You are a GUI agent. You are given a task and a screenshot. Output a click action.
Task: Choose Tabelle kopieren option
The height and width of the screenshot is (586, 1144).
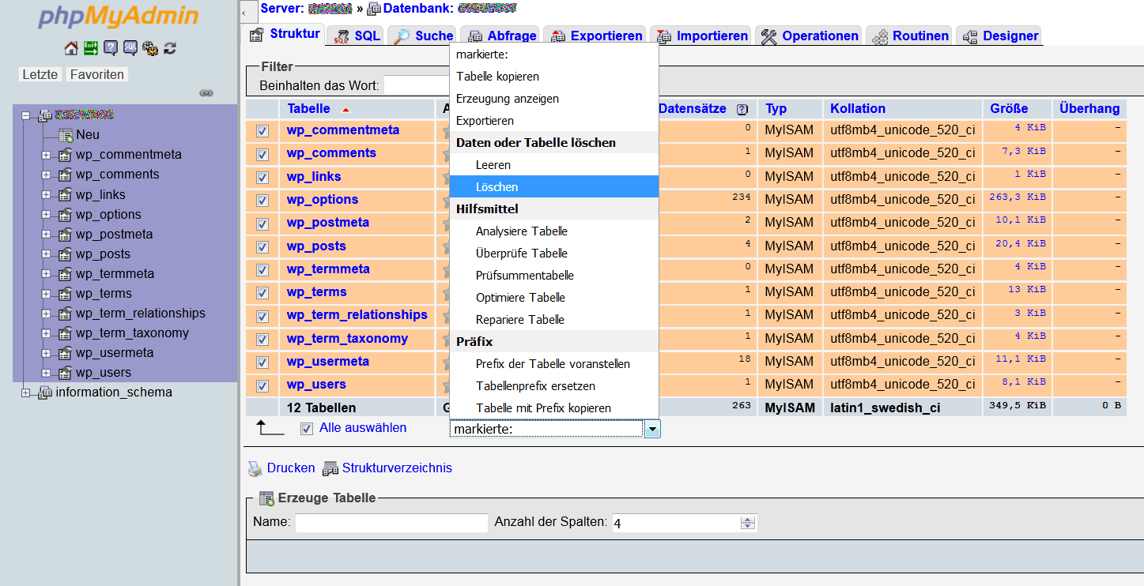554,77
